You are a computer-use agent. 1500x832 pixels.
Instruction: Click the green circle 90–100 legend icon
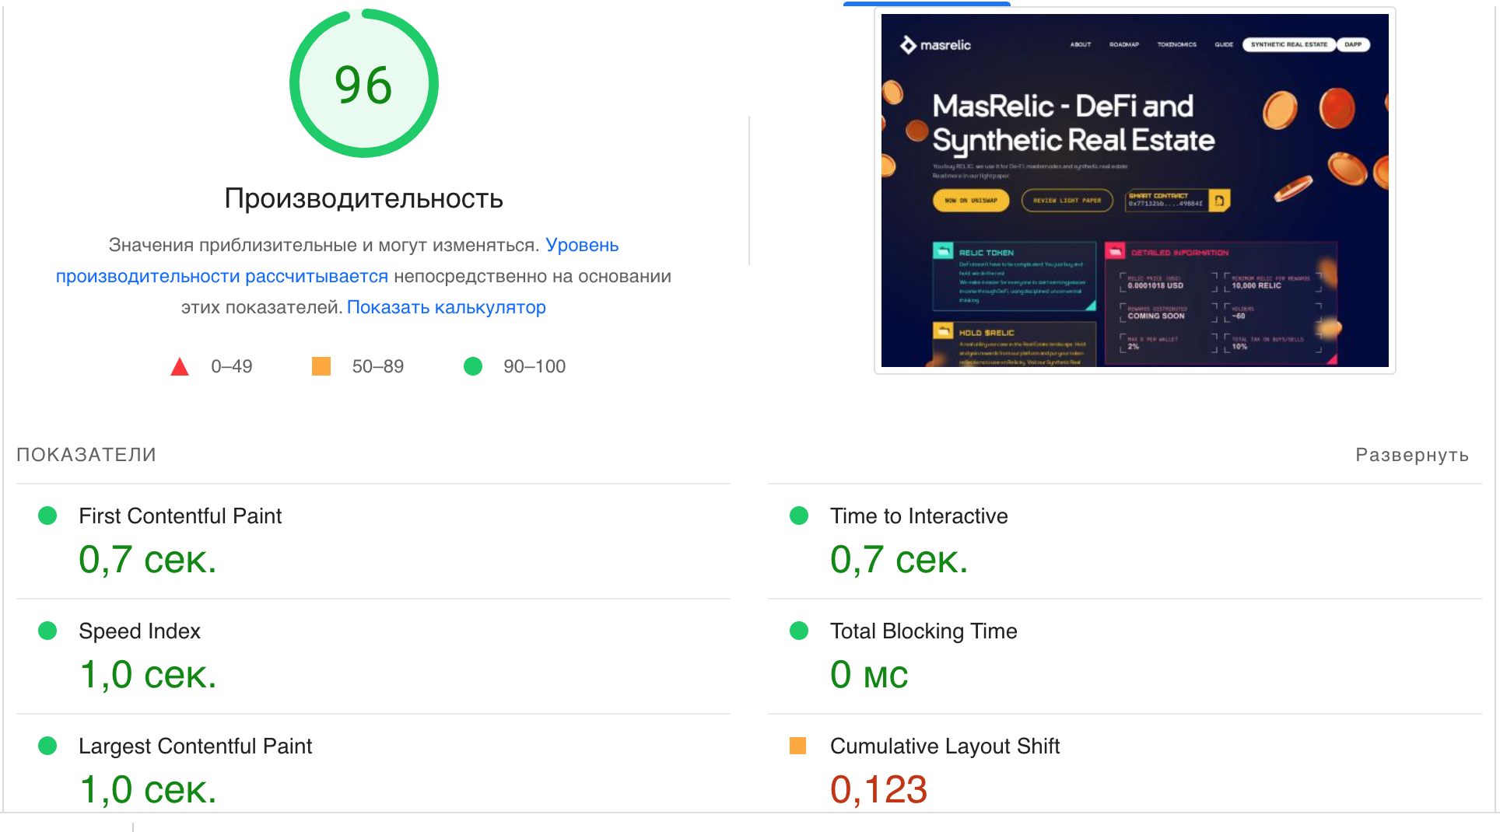(x=473, y=366)
